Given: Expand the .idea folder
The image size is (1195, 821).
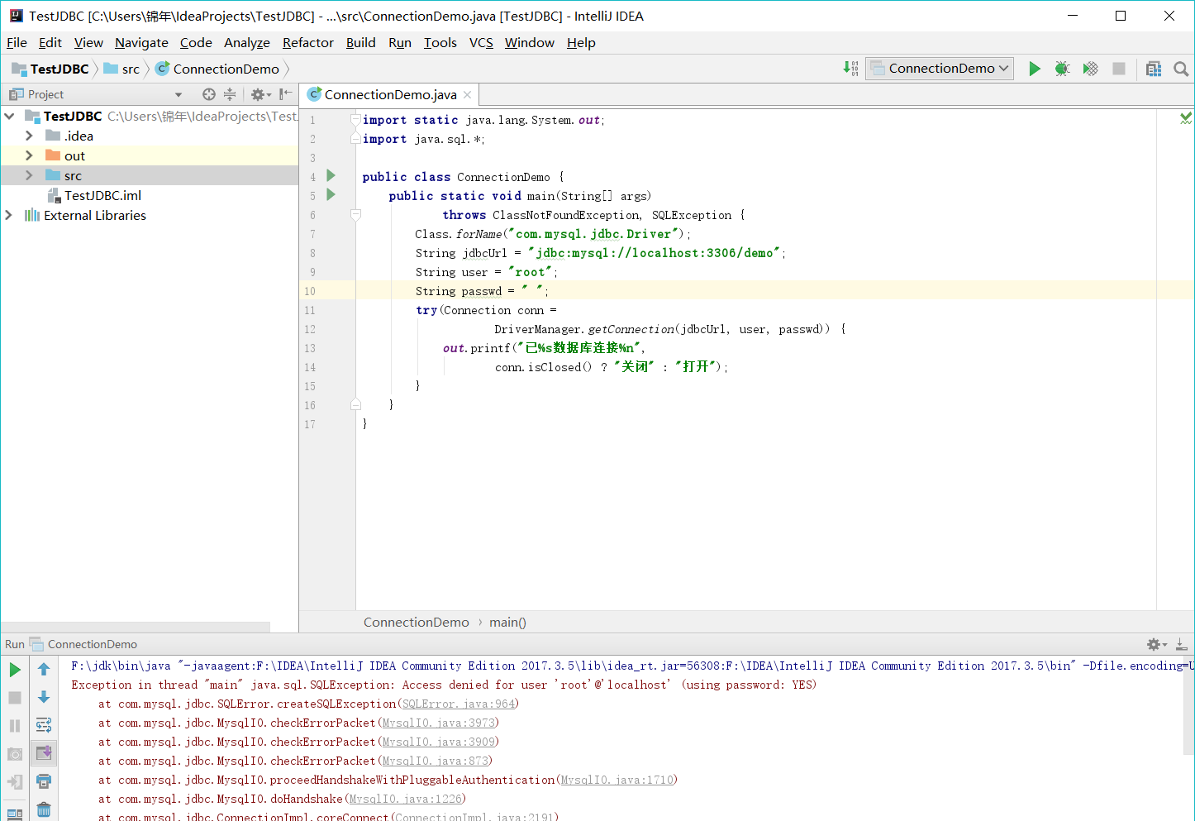Looking at the screenshot, I should click(29, 136).
